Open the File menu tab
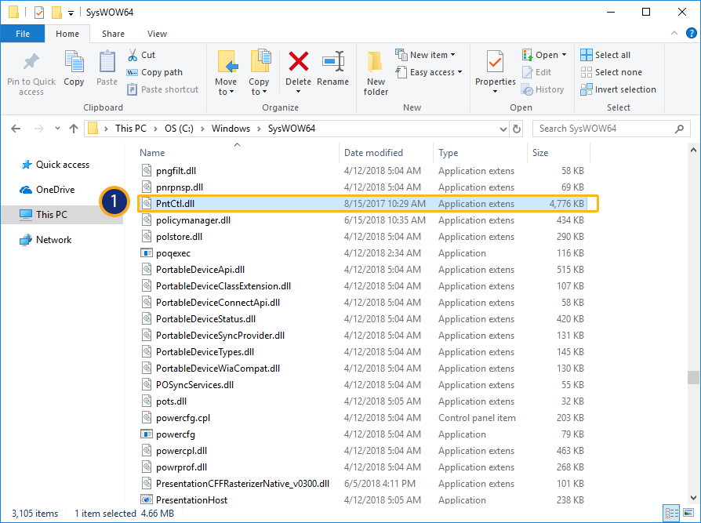The image size is (701, 523). tap(23, 34)
